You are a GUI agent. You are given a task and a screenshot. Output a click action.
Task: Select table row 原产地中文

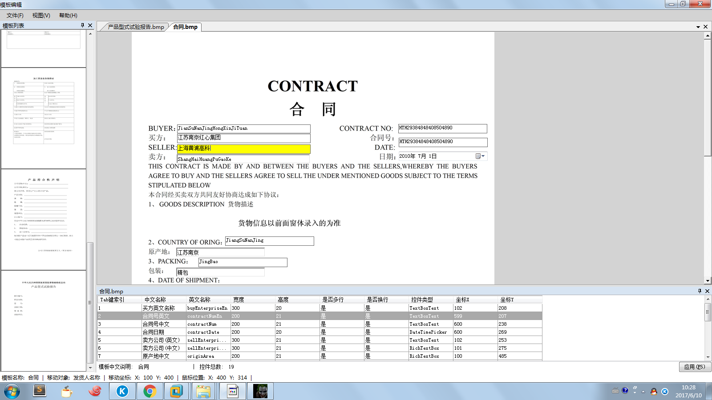pyautogui.click(x=320, y=356)
